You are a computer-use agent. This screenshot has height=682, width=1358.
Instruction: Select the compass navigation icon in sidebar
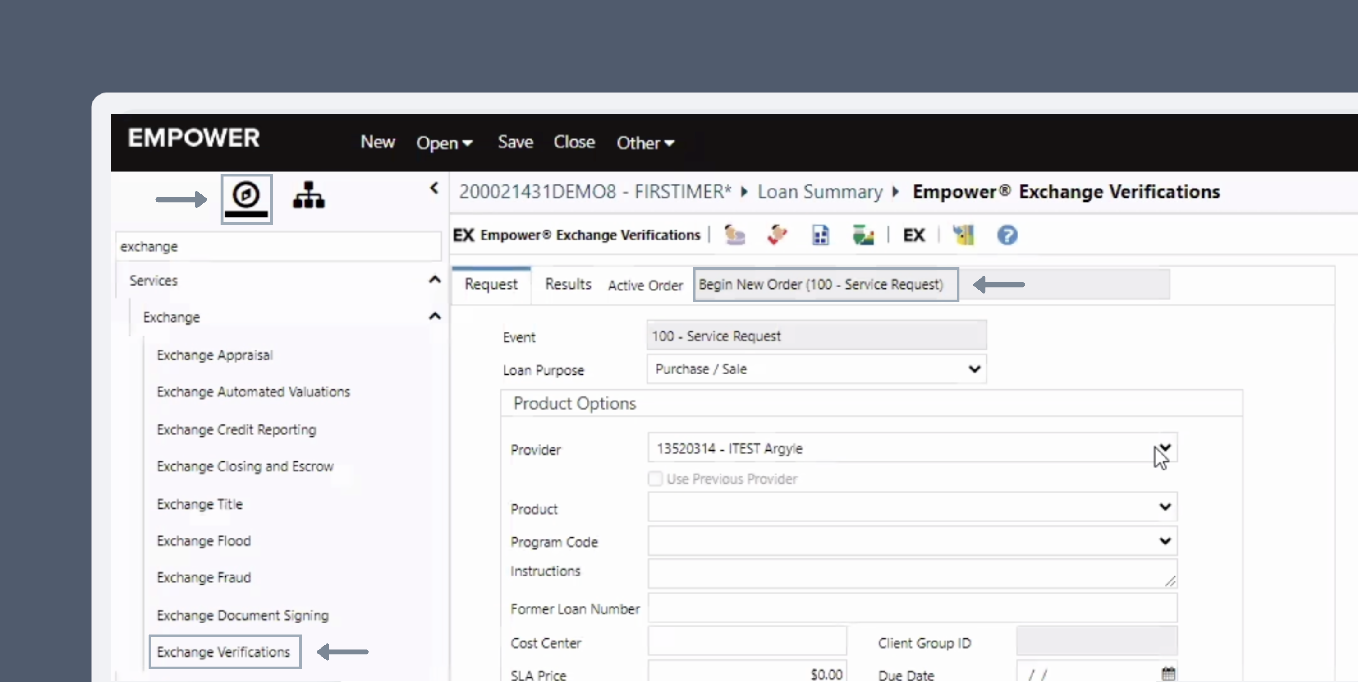[x=246, y=198]
